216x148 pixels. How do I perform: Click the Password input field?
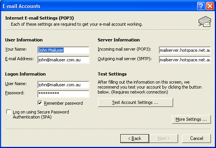63,94
